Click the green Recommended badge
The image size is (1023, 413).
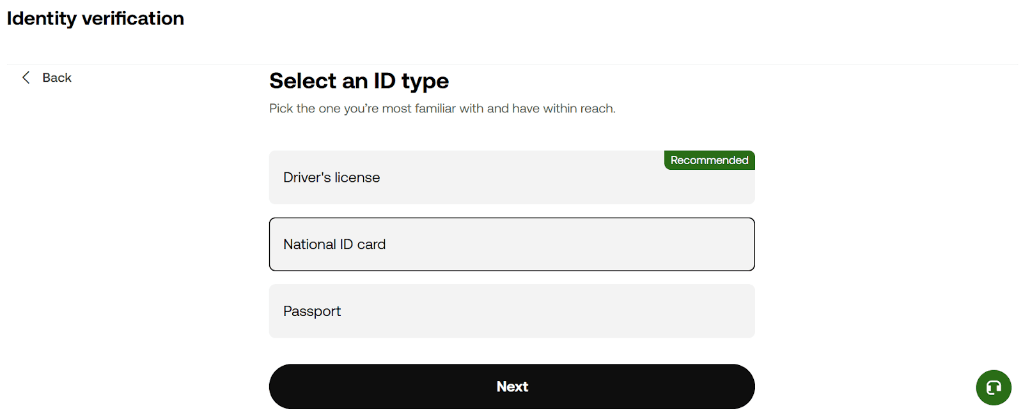(x=709, y=160)
